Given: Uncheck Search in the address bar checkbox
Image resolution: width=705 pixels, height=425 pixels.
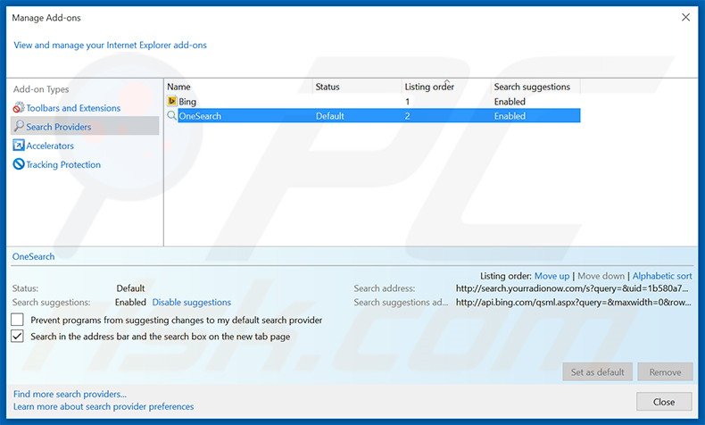Looking at the screenshot, I should 17,336.
